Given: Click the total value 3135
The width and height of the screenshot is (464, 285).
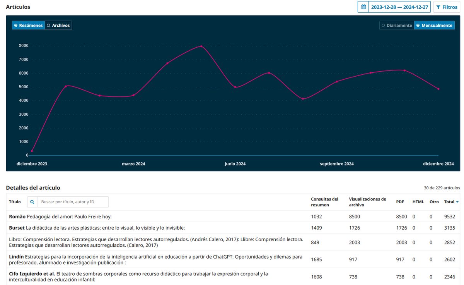Looking at the screenshot, I should [450, 228].
